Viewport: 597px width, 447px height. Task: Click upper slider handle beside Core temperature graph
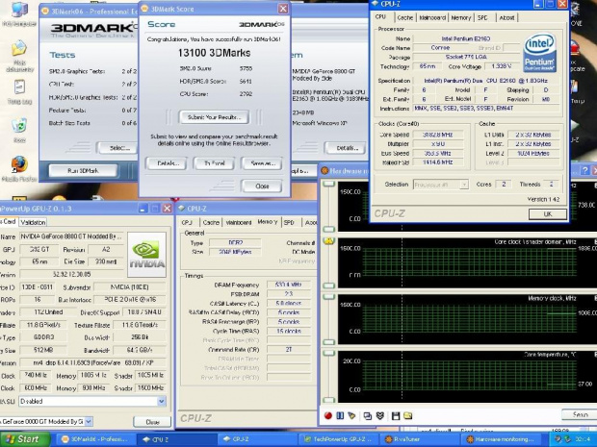[328, 354]
